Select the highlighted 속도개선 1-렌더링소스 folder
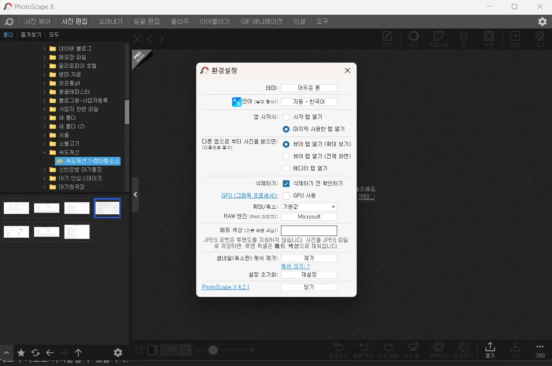The image size is (552, 366). (x=88, y=161)
